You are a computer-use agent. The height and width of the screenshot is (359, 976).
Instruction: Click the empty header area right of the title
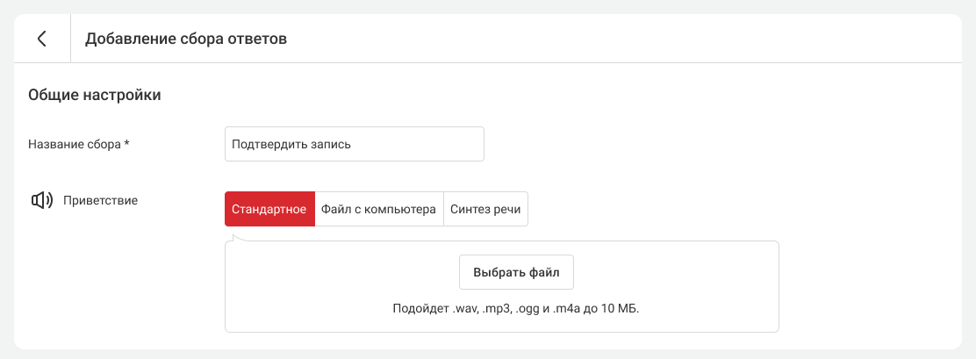tap(614, 39)
